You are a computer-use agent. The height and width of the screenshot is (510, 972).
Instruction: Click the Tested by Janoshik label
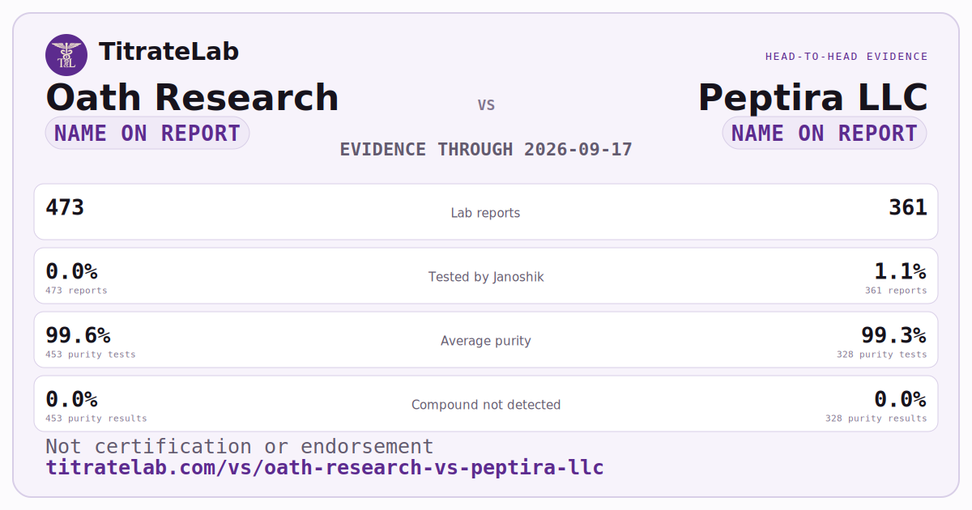[486, 277]
